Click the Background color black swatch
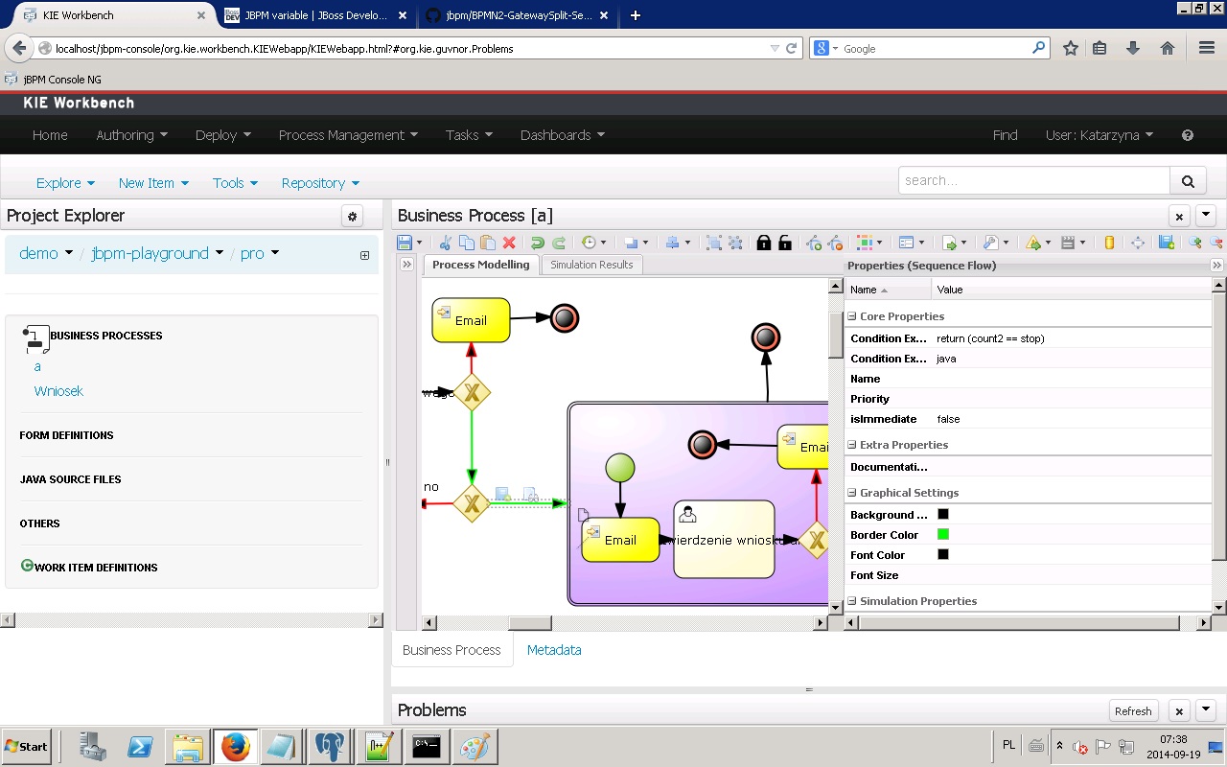 (943, 515)
